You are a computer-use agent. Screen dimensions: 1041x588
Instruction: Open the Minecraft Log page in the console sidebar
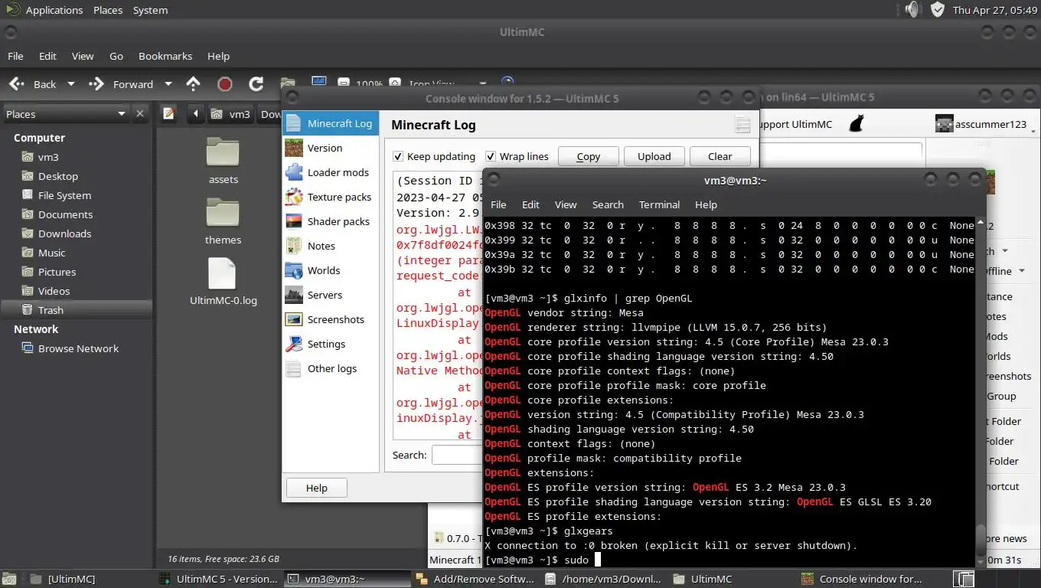pyautogui.click(x=331, y=123)
